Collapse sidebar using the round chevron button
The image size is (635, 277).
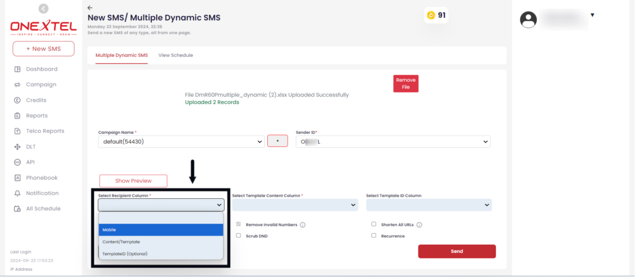pos(43,8)
